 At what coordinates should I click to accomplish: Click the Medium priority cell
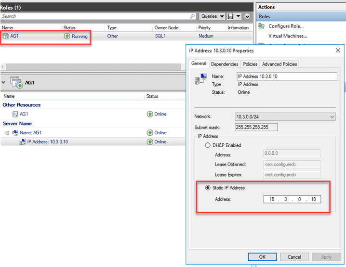206,36
